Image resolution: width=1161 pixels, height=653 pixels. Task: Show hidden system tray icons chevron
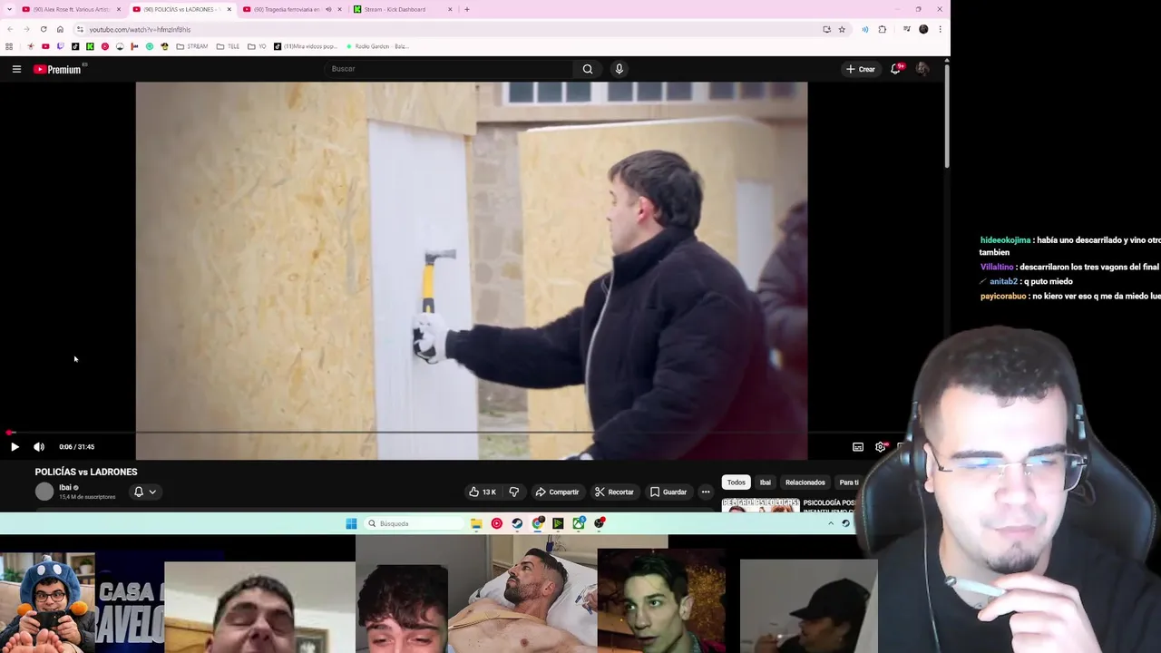830,523
